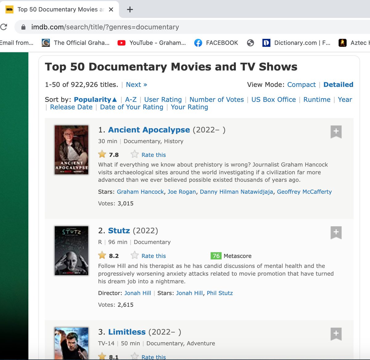
Task: Open director Jonah Hill's page
Action: click(x=138, y=293)
